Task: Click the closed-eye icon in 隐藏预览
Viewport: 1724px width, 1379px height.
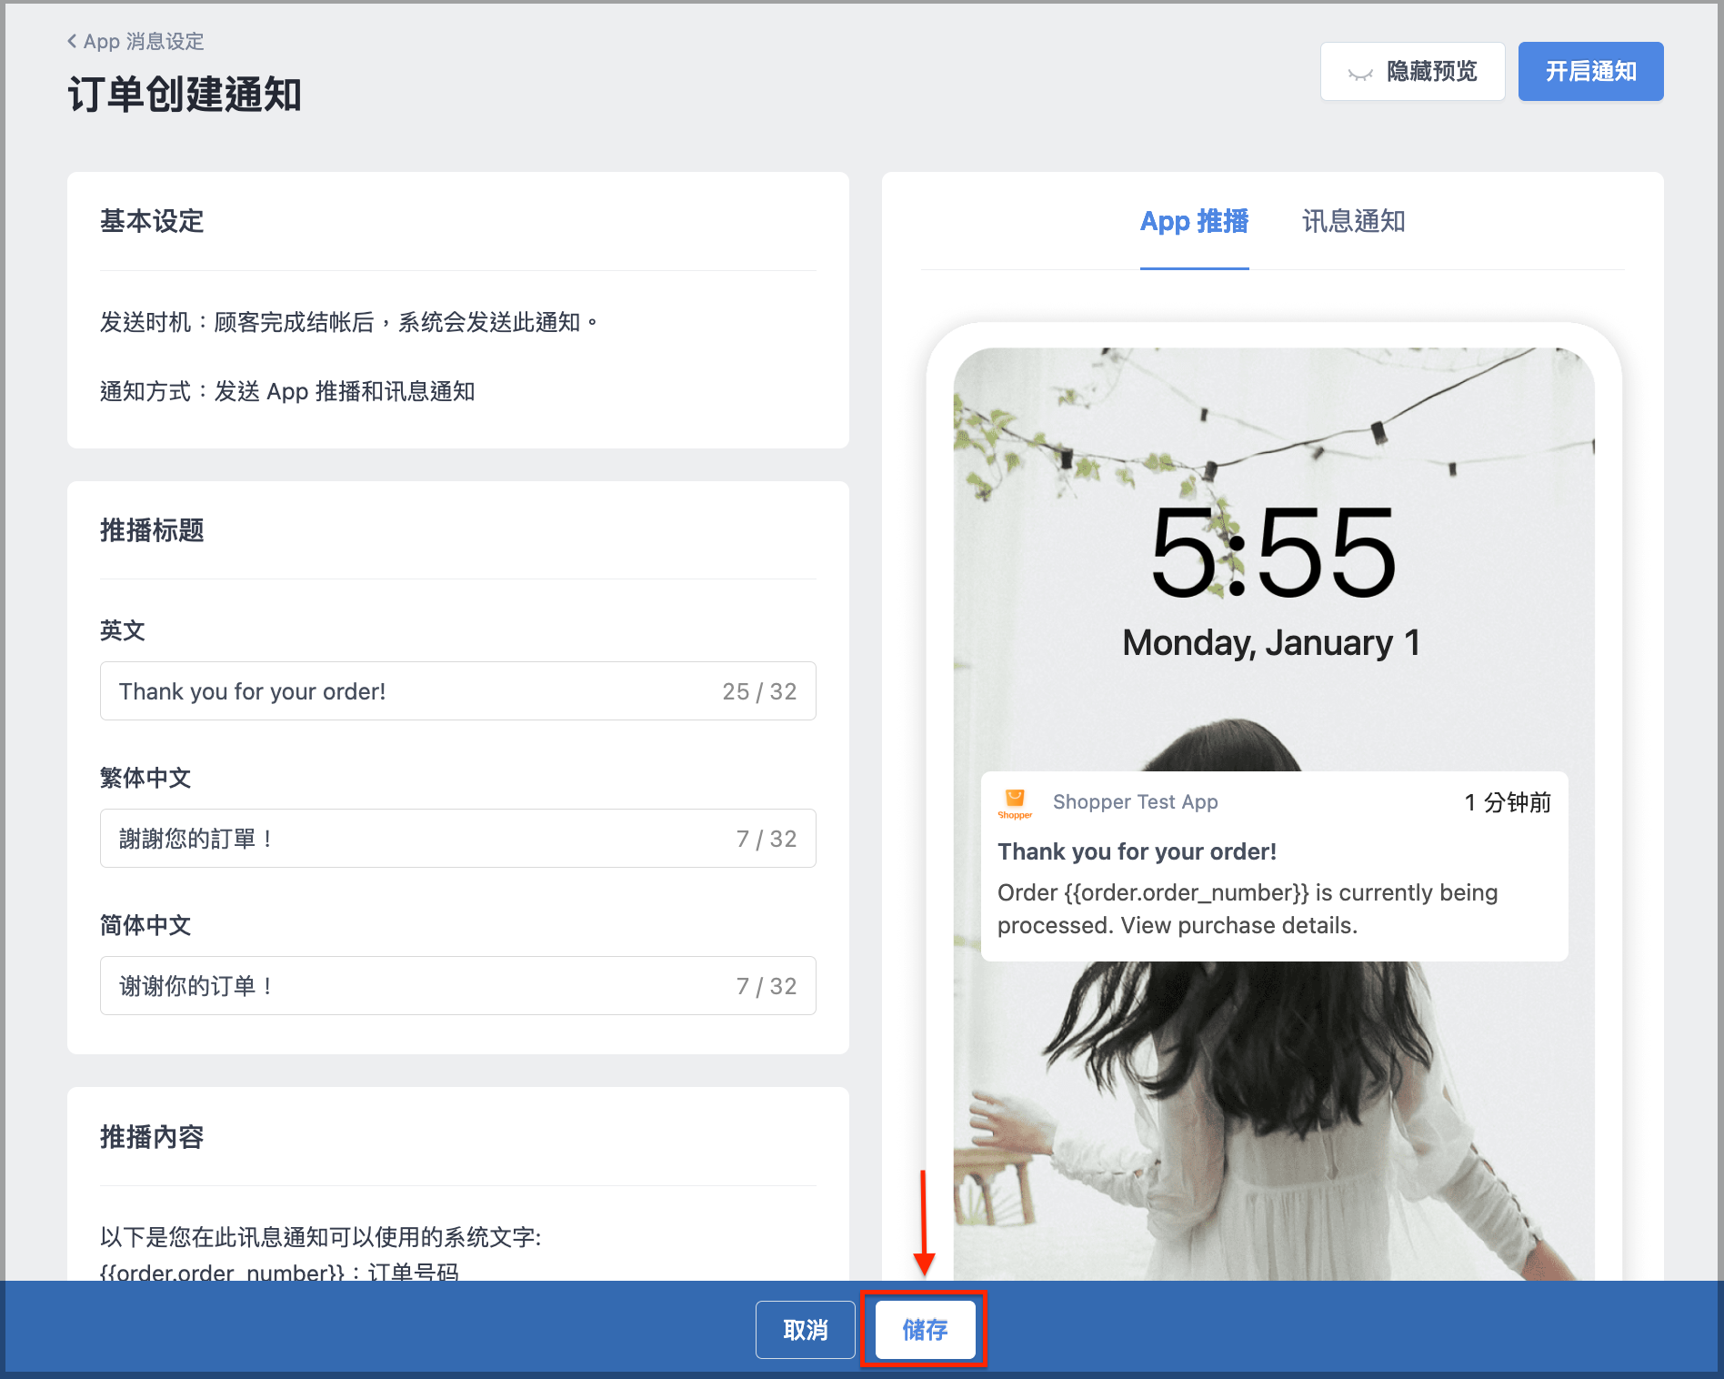Action: pyautogui.click(x=1360, y=74)
